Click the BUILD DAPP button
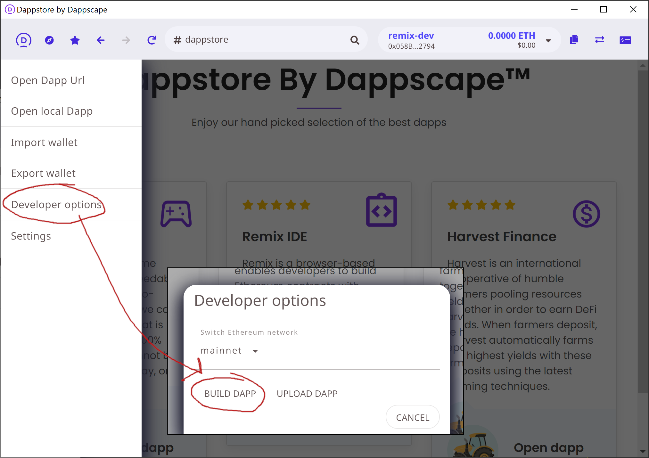 [230, 394]
